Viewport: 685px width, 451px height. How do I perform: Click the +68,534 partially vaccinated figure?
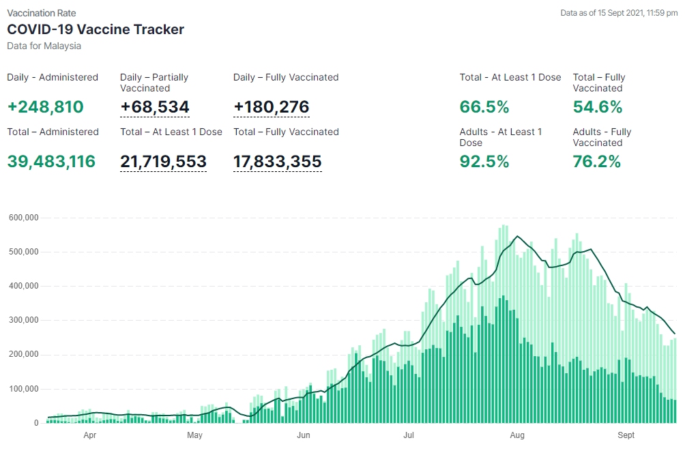[155, 107]
